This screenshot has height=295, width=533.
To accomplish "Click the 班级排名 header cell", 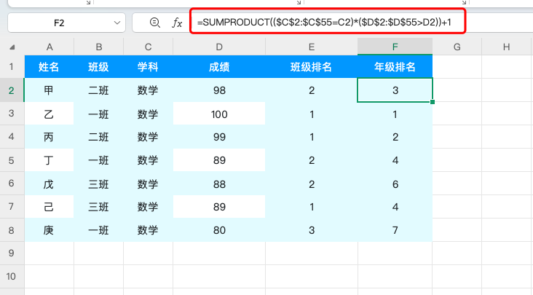I will click(312, 67).
